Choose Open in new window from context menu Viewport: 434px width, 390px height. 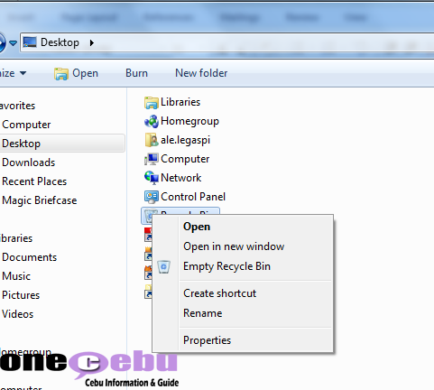[234, 246]
